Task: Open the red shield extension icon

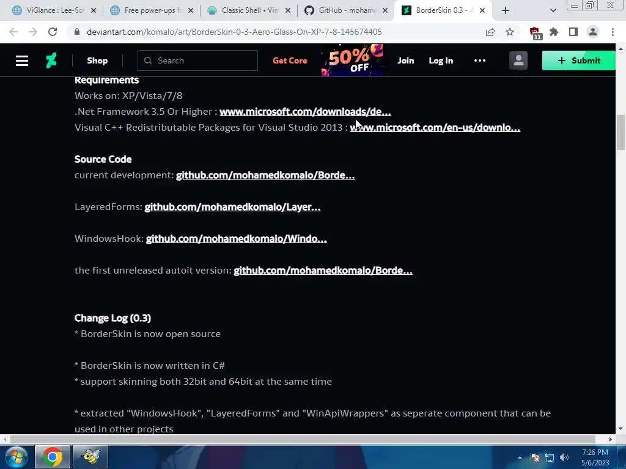Action: (x=535, y=33)
